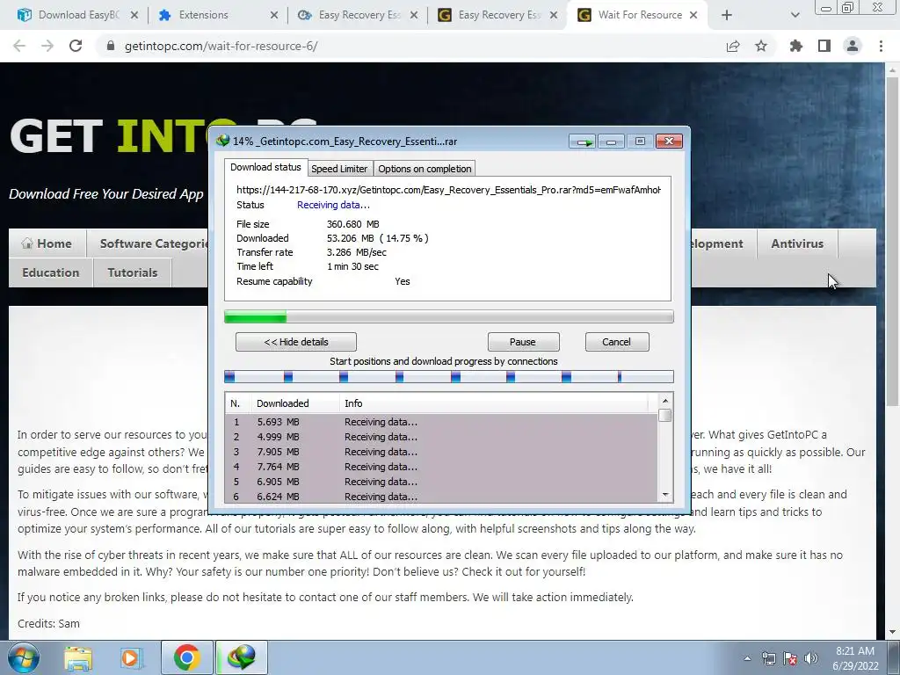Pause the current download

pyautogui.click(x=523, y=342)
